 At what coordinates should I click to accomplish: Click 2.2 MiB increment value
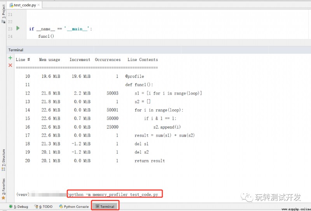82,93
